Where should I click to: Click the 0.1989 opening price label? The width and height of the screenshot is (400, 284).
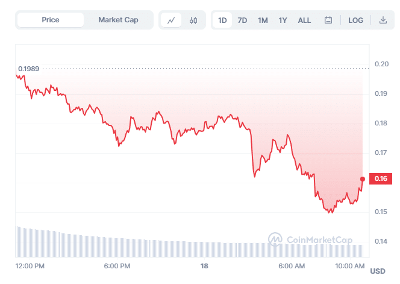click(28, 69)
